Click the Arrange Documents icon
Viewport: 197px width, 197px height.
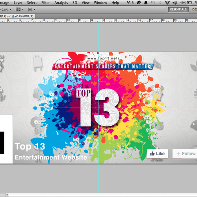pos(18,9)
